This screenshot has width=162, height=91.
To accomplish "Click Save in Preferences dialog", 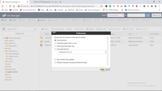I will coord(102,69).
